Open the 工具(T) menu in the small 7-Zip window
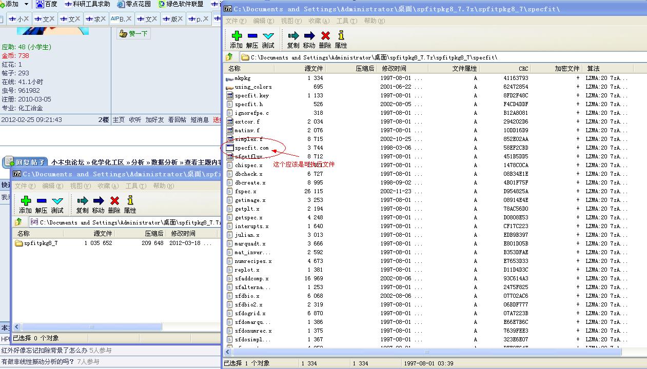This screenshot has width=647, height=369. point(136,186)
